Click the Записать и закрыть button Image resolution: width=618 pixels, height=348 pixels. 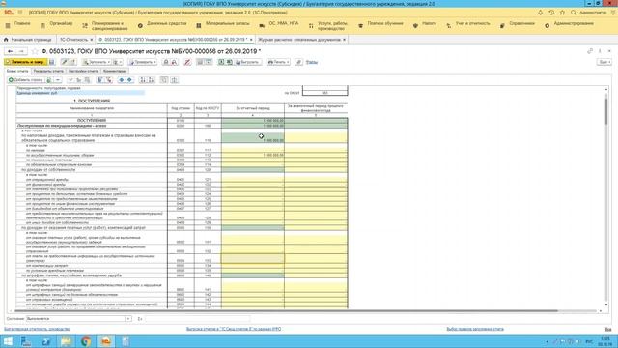point(25,62)
